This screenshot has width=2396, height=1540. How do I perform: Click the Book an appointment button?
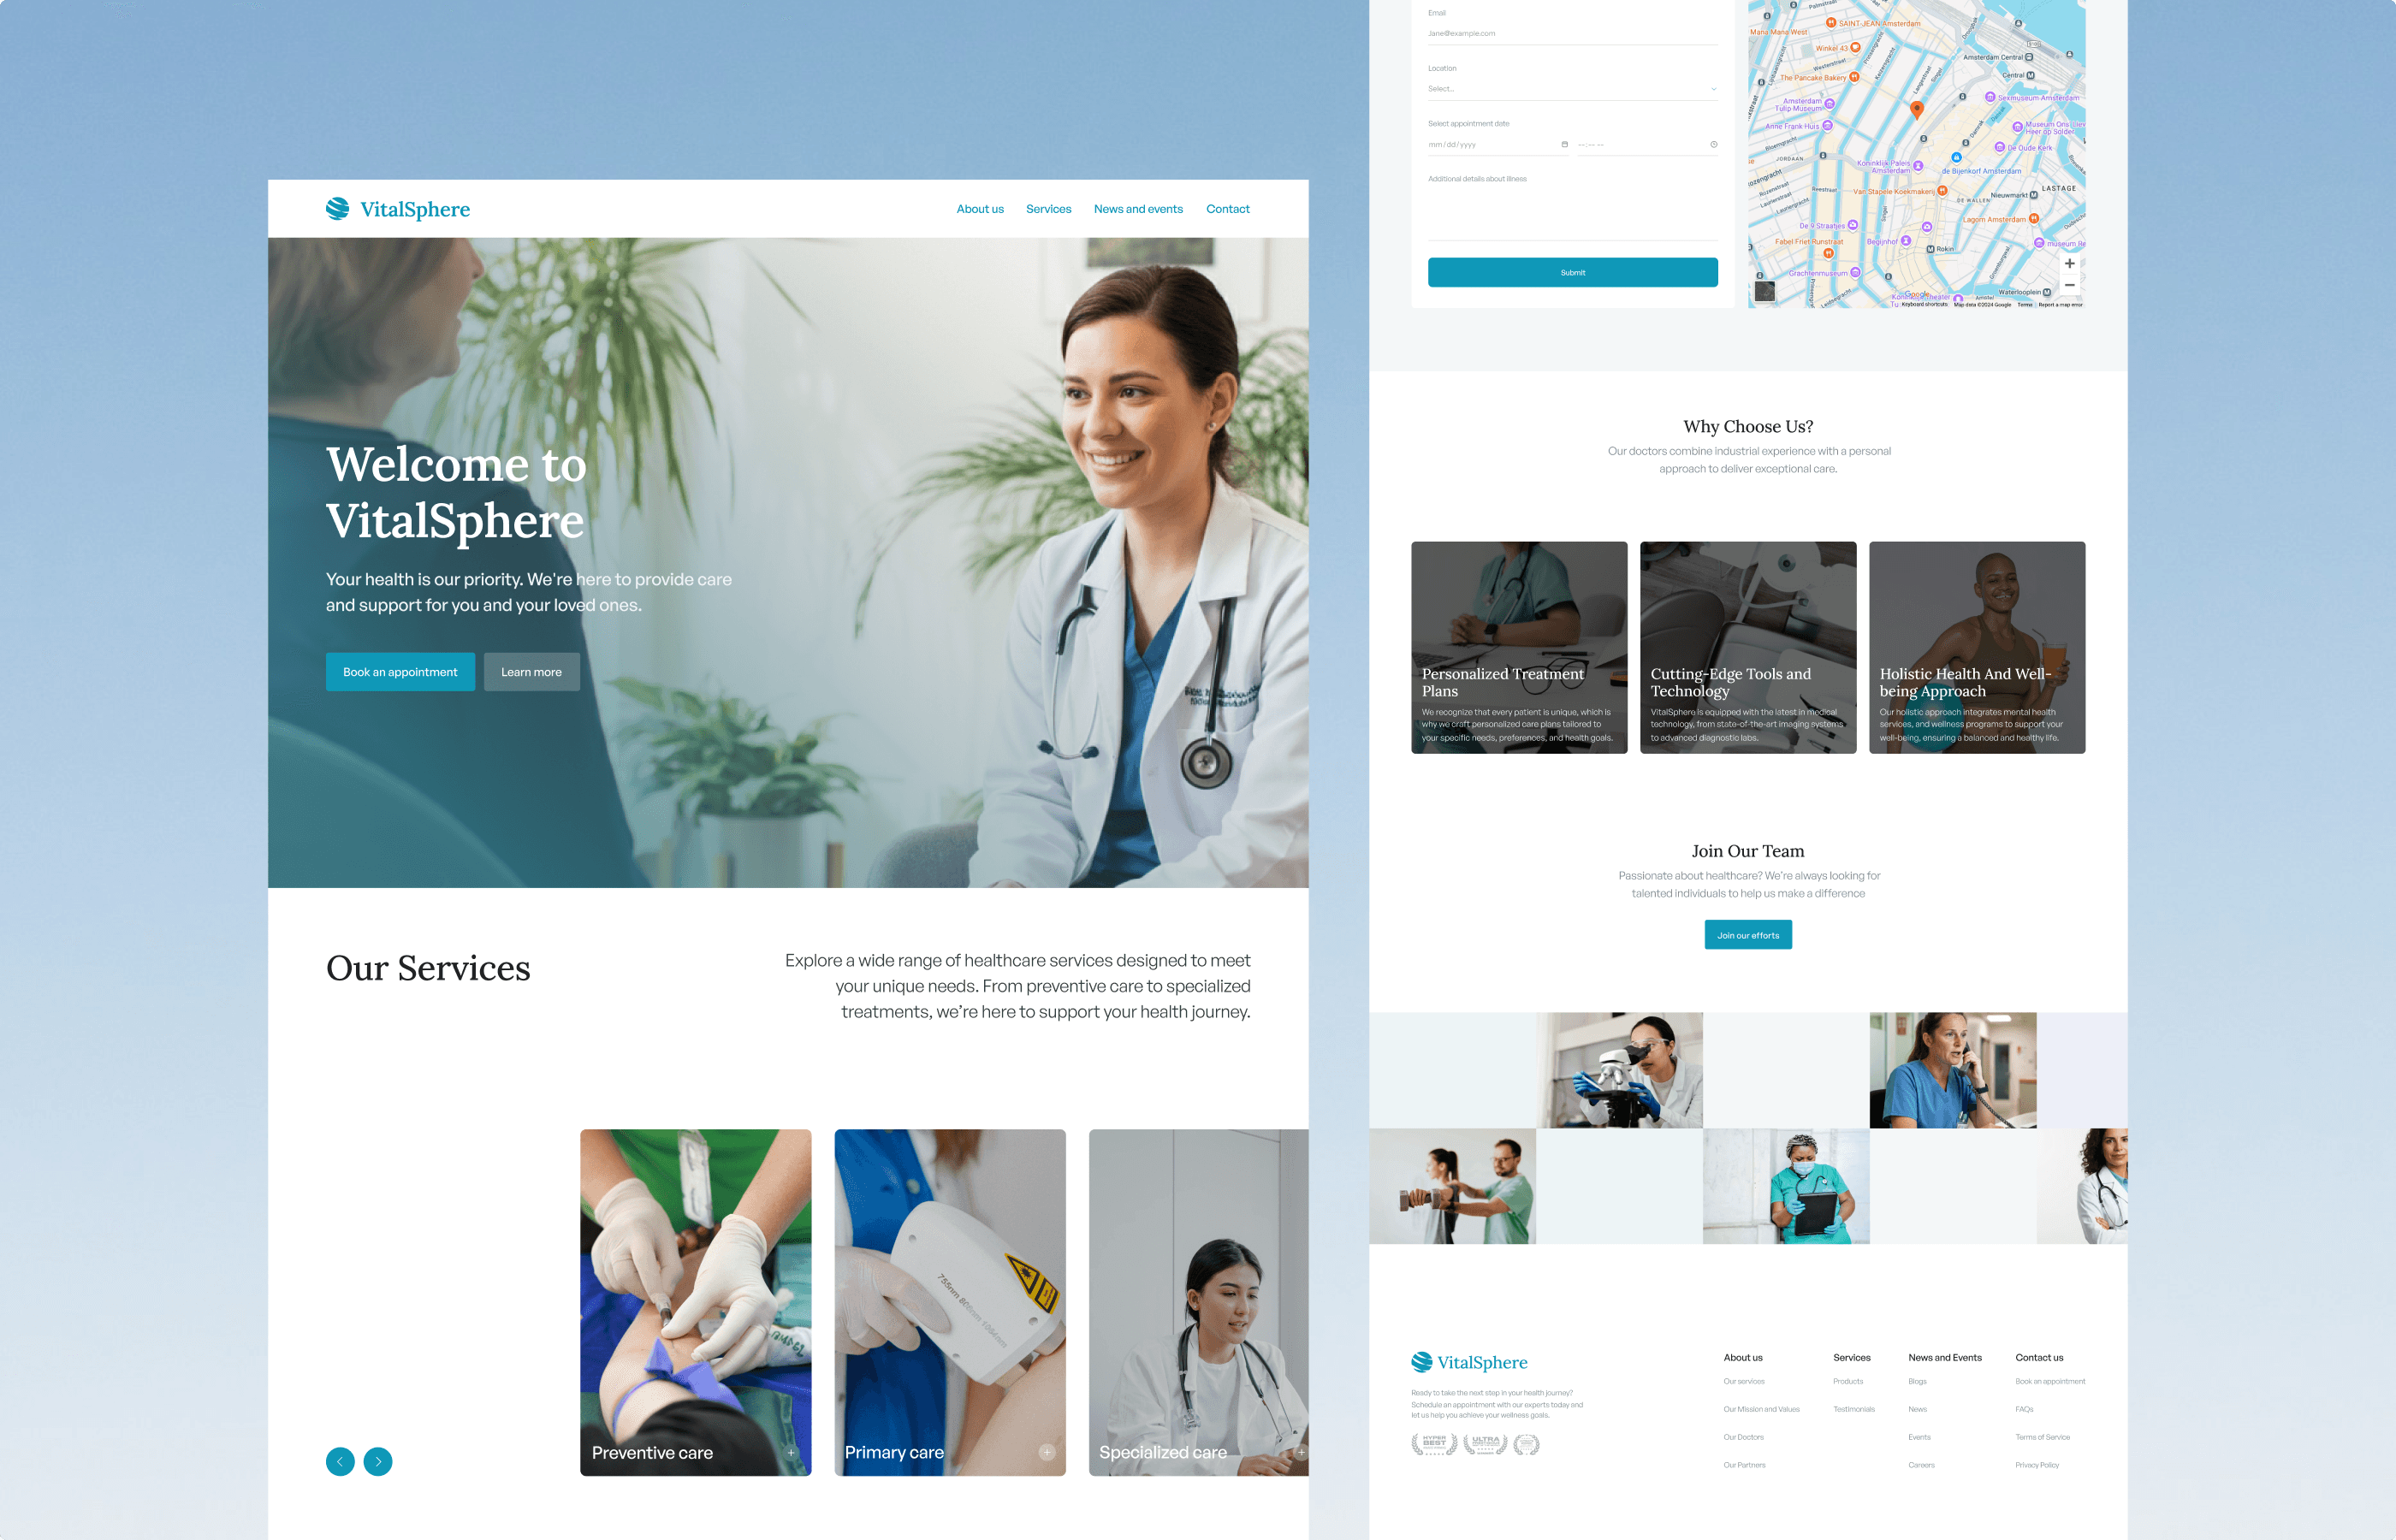pos(398,671)
